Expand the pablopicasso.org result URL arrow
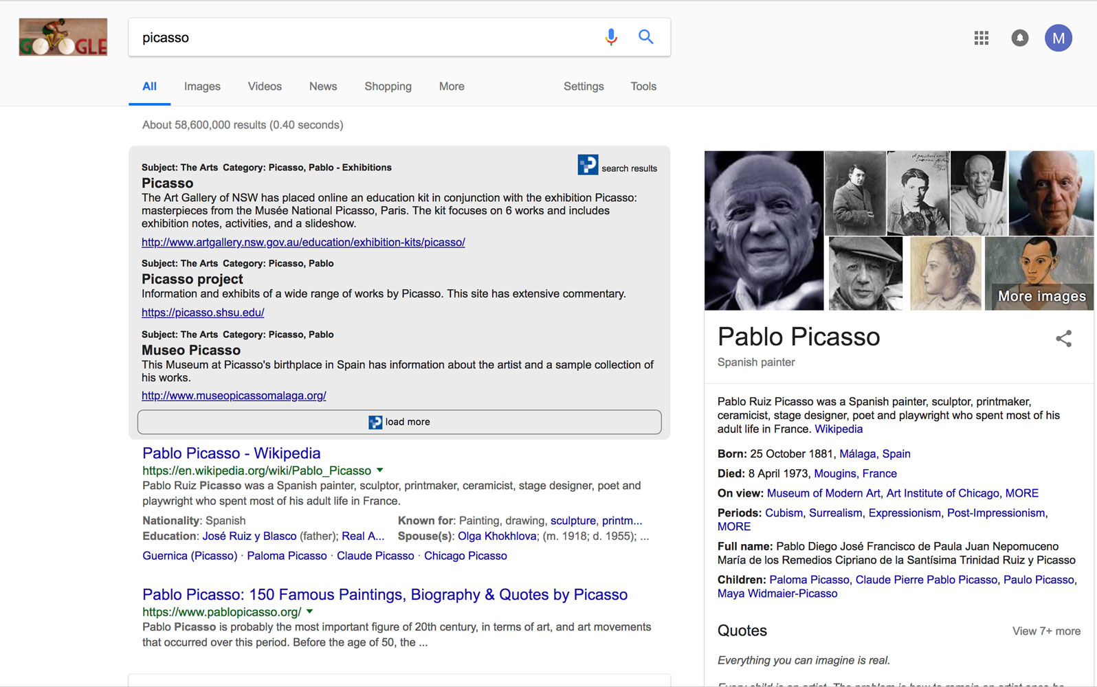The image size is (1097, 687). pyautogui.click(x=309, y=611)
